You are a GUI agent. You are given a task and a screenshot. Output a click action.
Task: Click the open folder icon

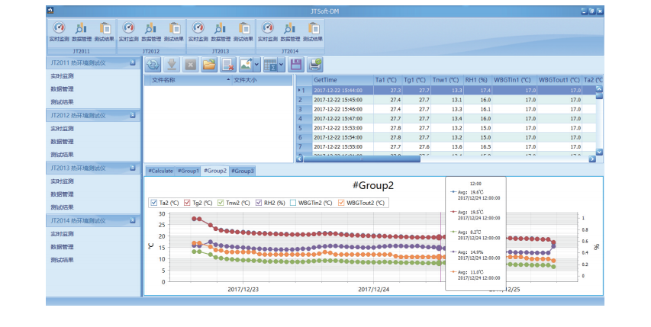pyautogui.click(x=208, y=66)
